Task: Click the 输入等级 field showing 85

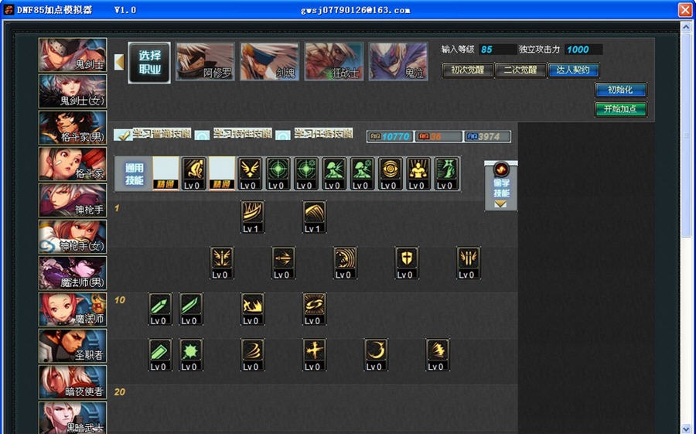Action: point(497,50)
